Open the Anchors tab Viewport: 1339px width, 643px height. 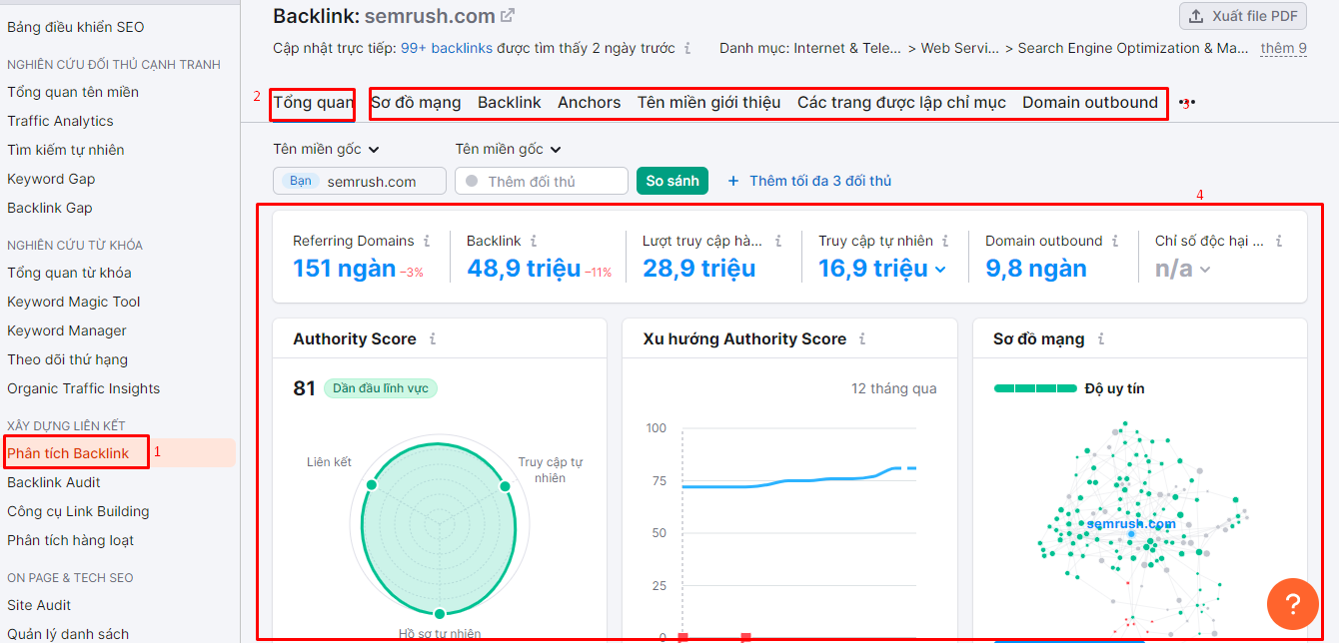(590, 102)
